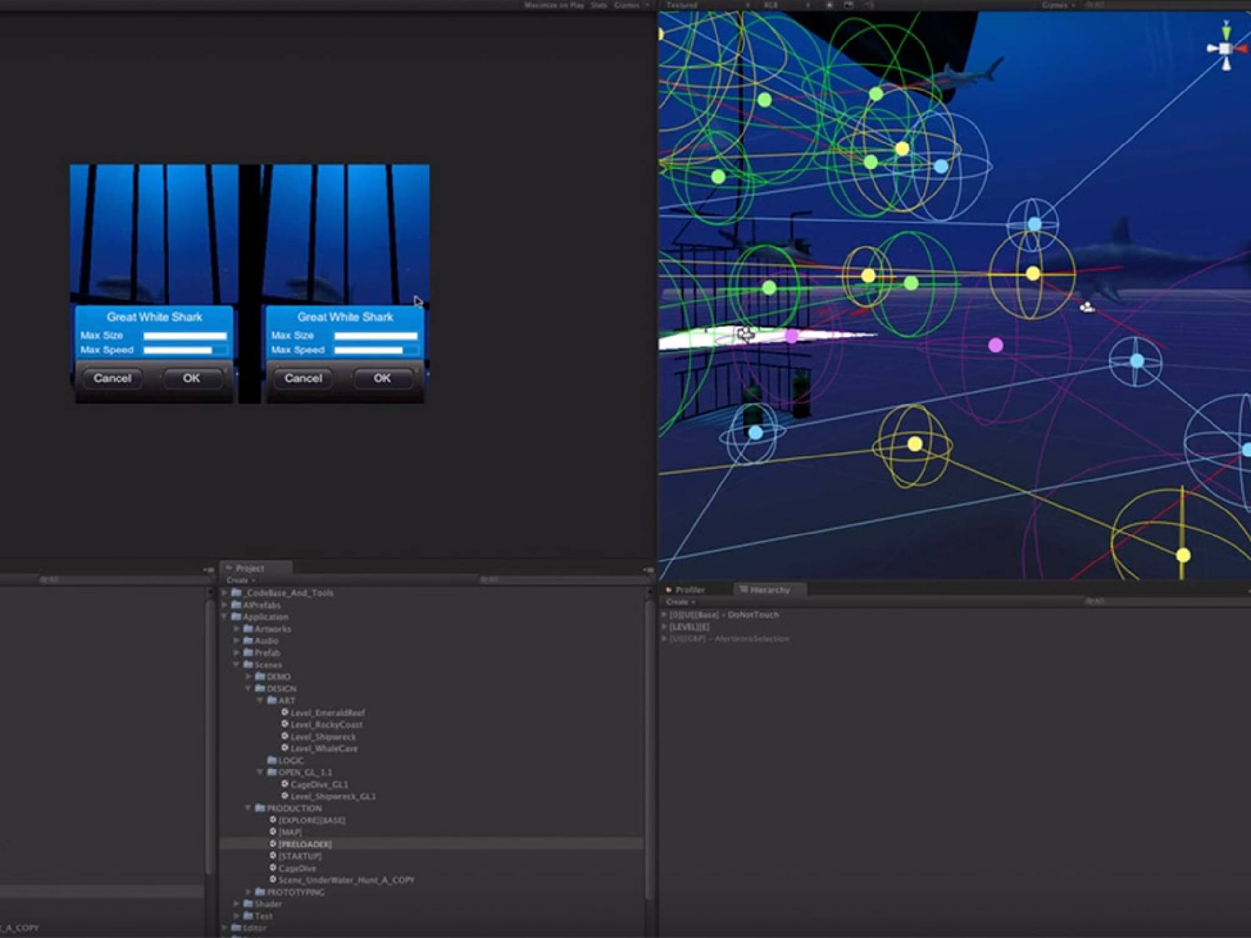Click the Shader folder icon
Viewport: 1251px width, 938px height.
click(x=248, y=904)
